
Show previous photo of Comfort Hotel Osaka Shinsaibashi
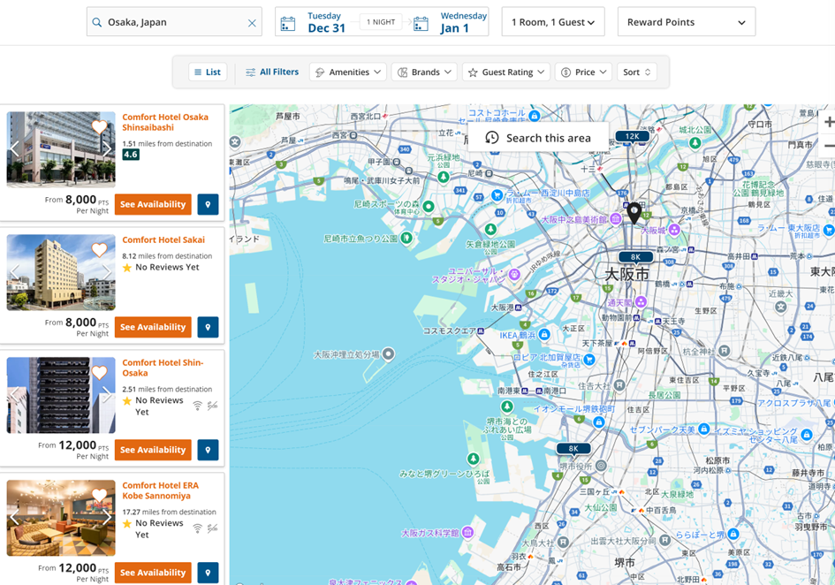pyautogui.click(x=15, y=149)
